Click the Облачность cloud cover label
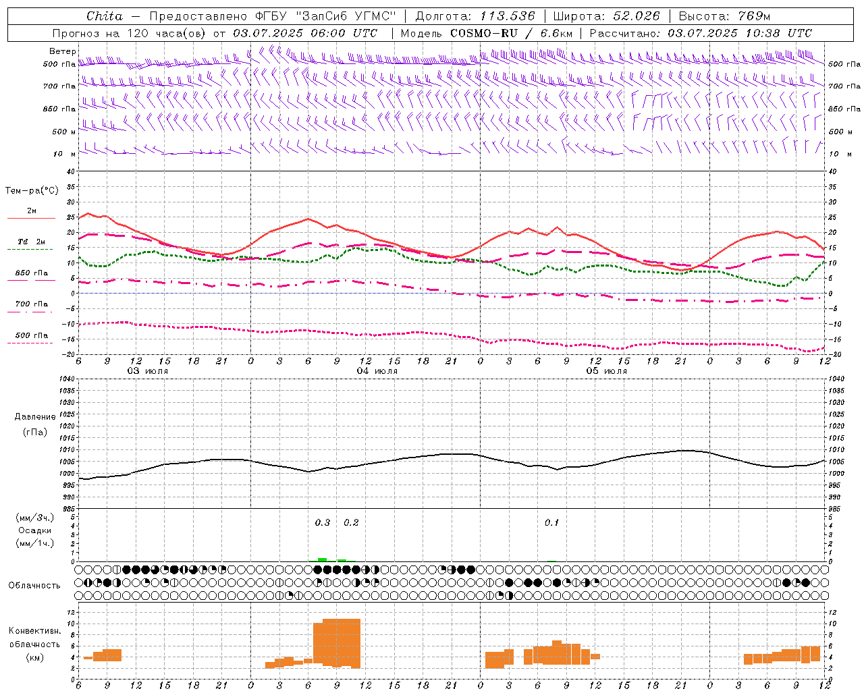 34,586
